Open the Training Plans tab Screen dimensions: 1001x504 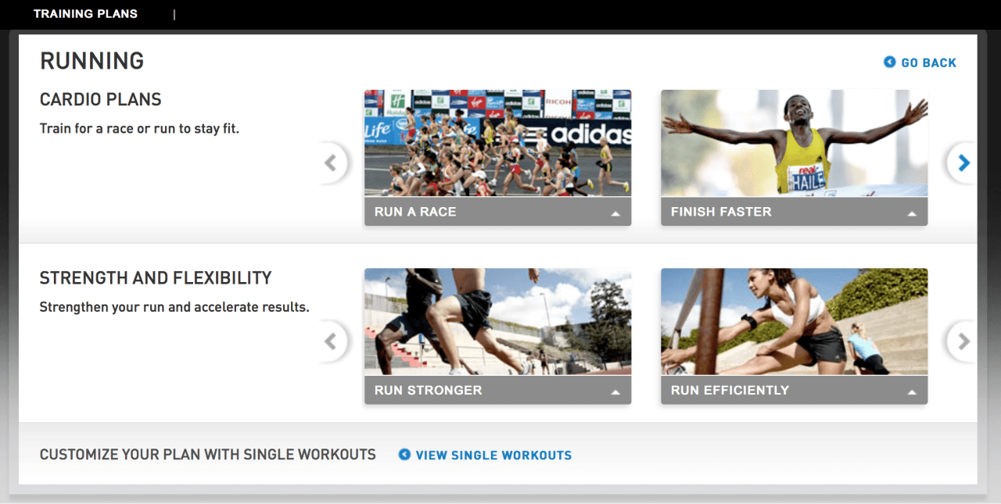85,14
